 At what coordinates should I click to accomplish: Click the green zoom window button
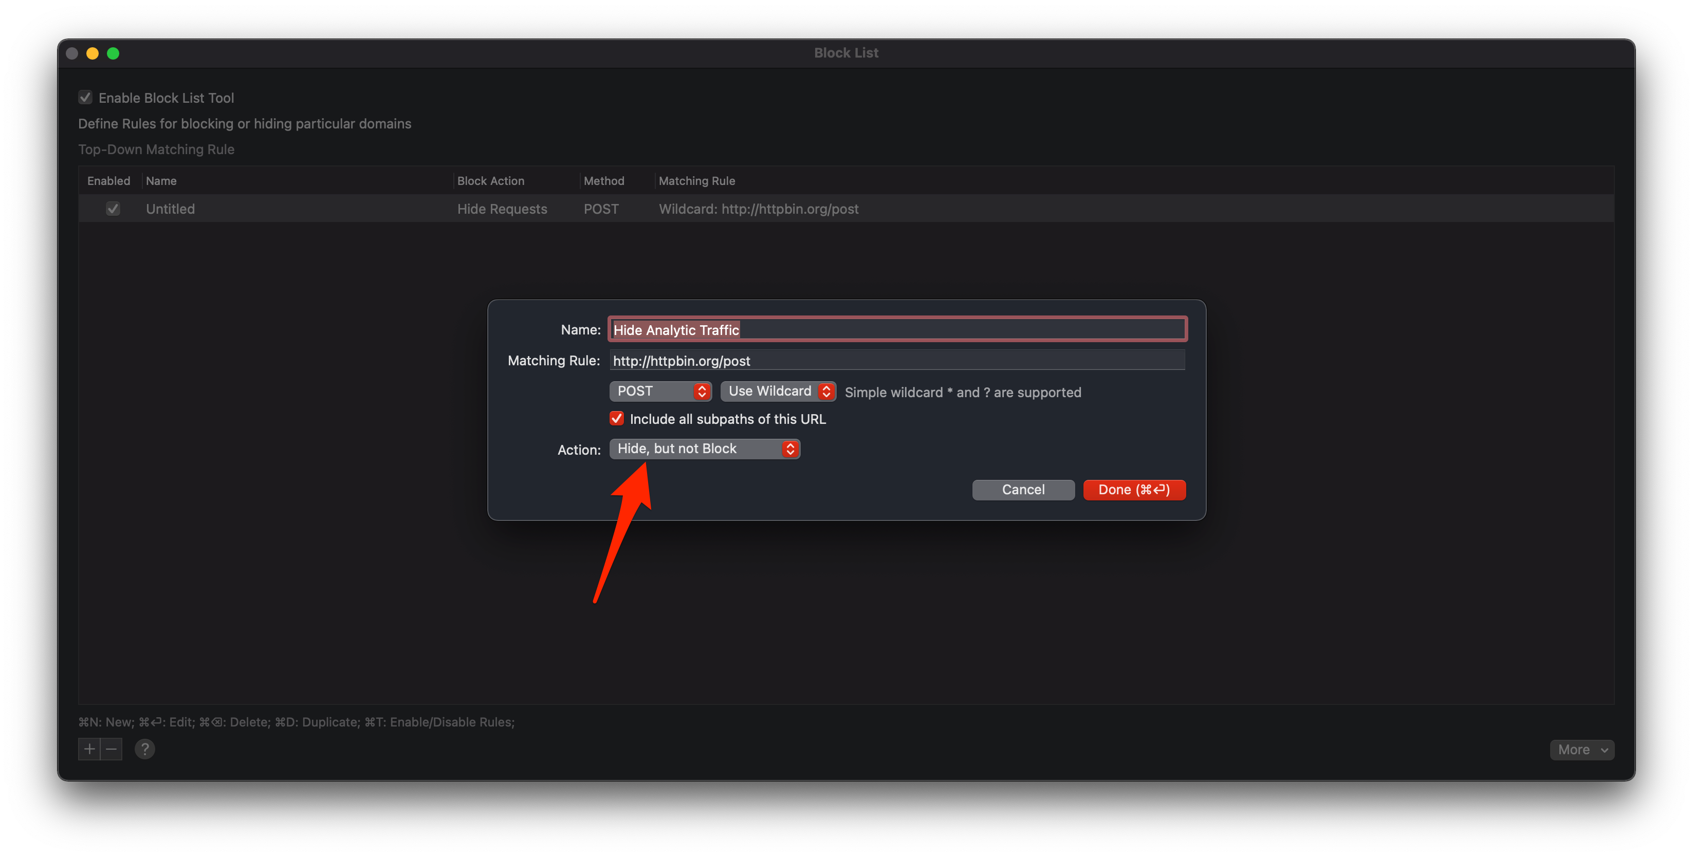coord(113,53)
